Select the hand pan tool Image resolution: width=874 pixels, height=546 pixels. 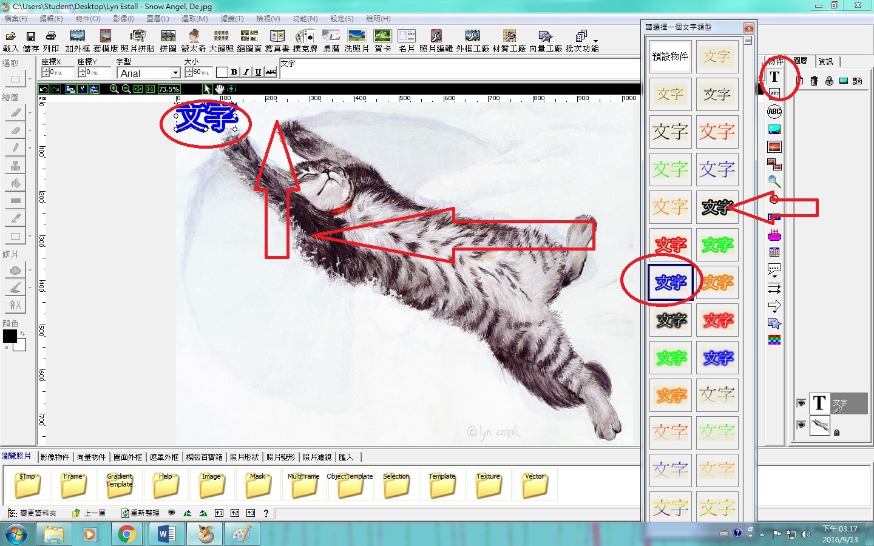point(219,89)
